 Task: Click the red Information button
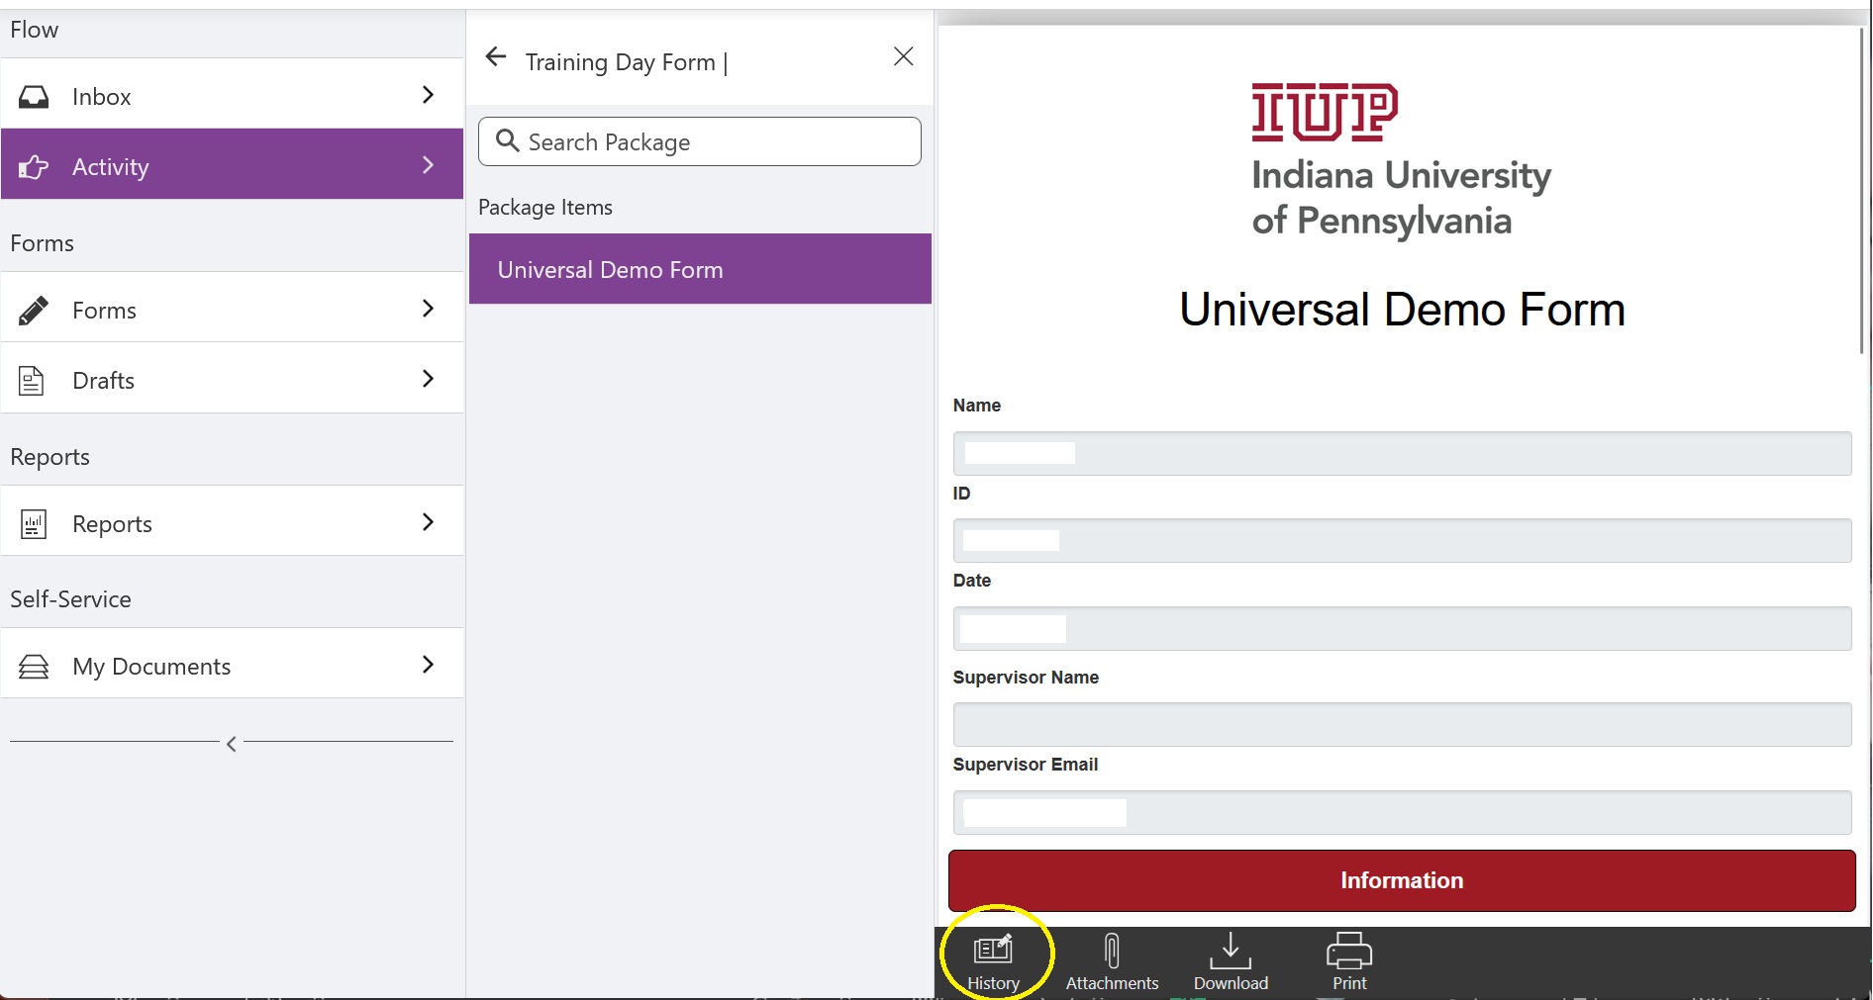1401,880
